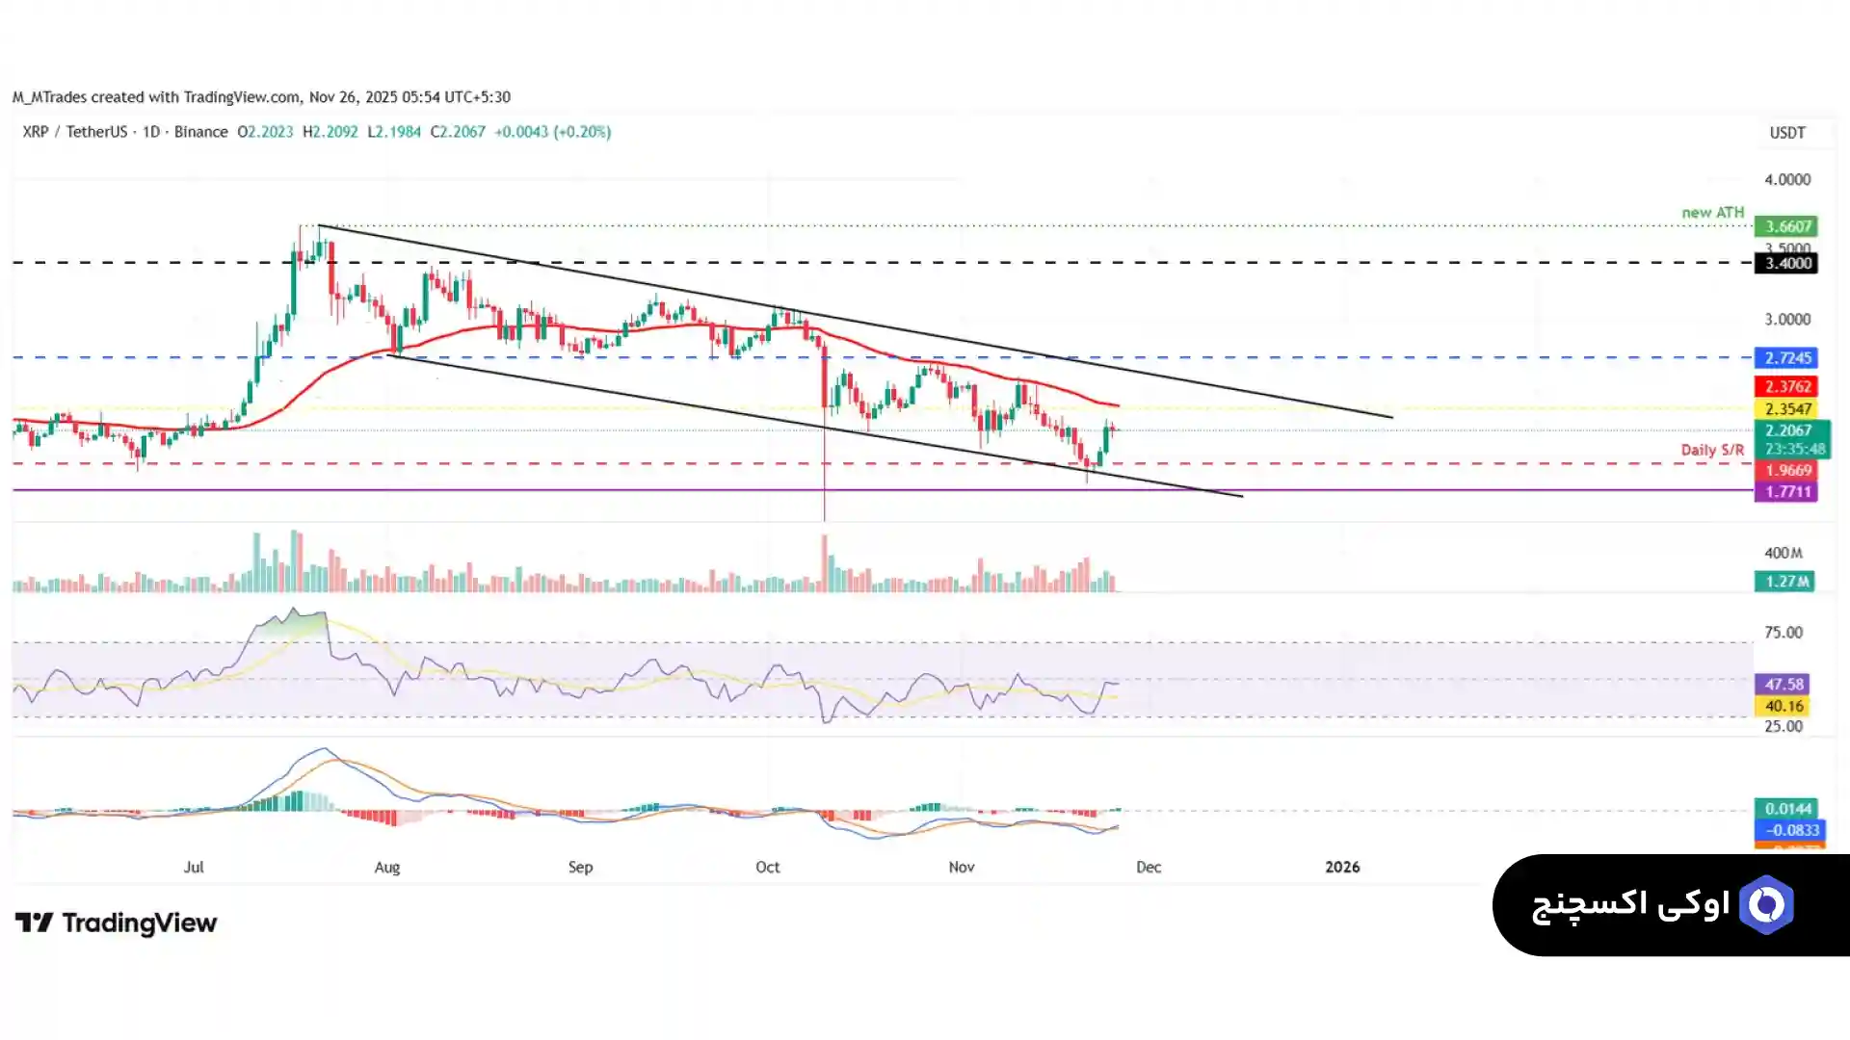Click the 1.27M volume value label

coord(1784,582)
